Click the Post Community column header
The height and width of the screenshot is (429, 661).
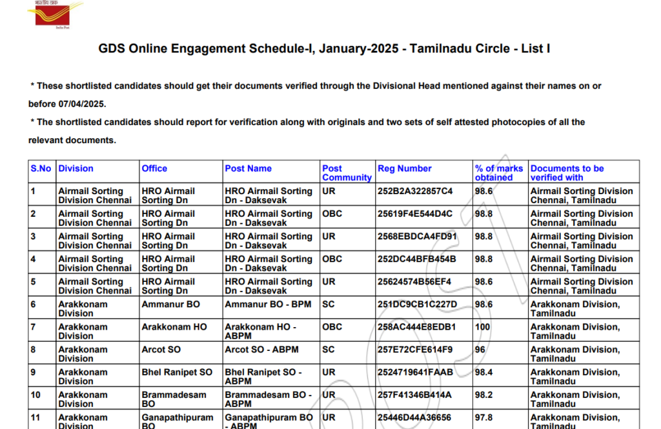point(347,173)
